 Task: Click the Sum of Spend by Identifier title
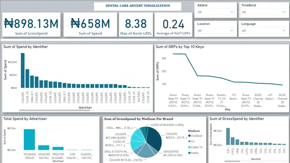(x=25, y=47)
